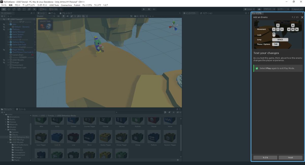
Task: Expand LEGO Models in Hierarchy
Action: 8,60
